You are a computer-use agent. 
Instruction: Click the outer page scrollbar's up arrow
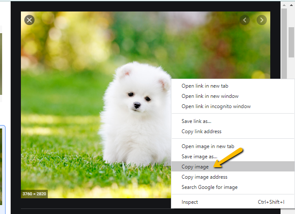tap(292, 6)
